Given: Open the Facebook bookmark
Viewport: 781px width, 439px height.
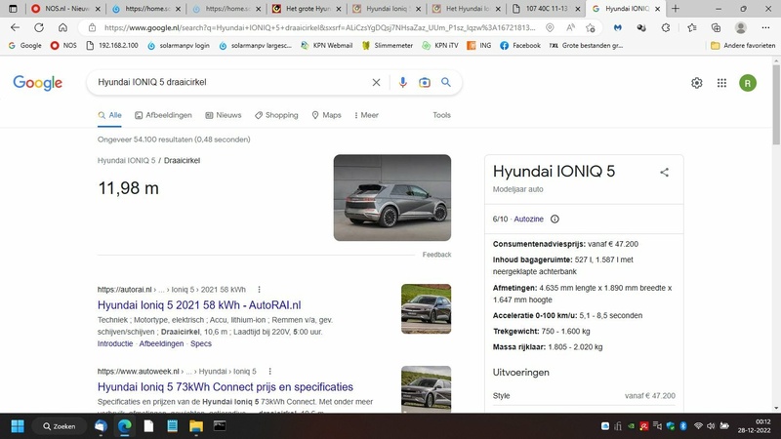Looking at the screenshot, I should (x=520, y=45).
